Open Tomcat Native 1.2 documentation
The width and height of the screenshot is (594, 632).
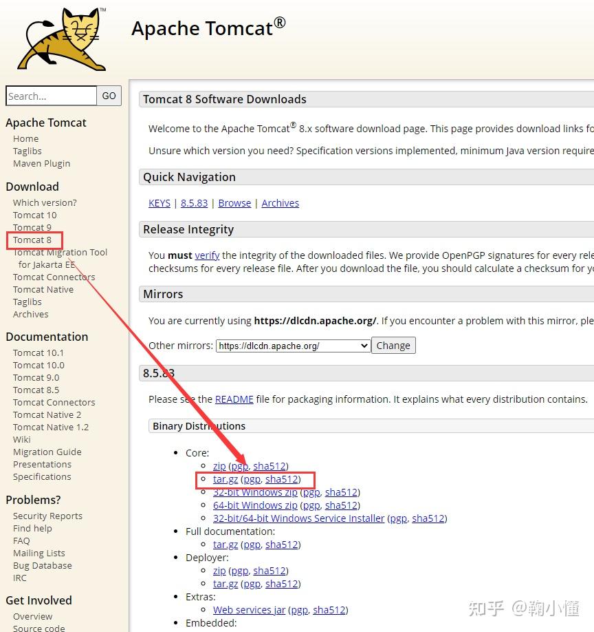51,428
